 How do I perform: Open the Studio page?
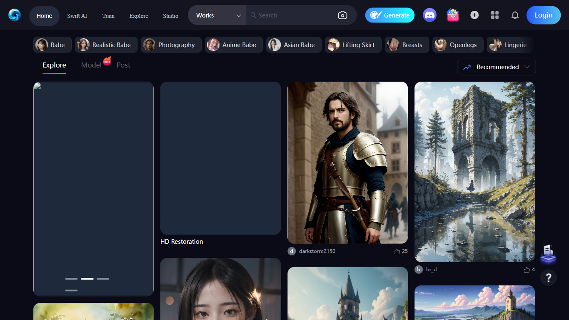click(170, 16)
